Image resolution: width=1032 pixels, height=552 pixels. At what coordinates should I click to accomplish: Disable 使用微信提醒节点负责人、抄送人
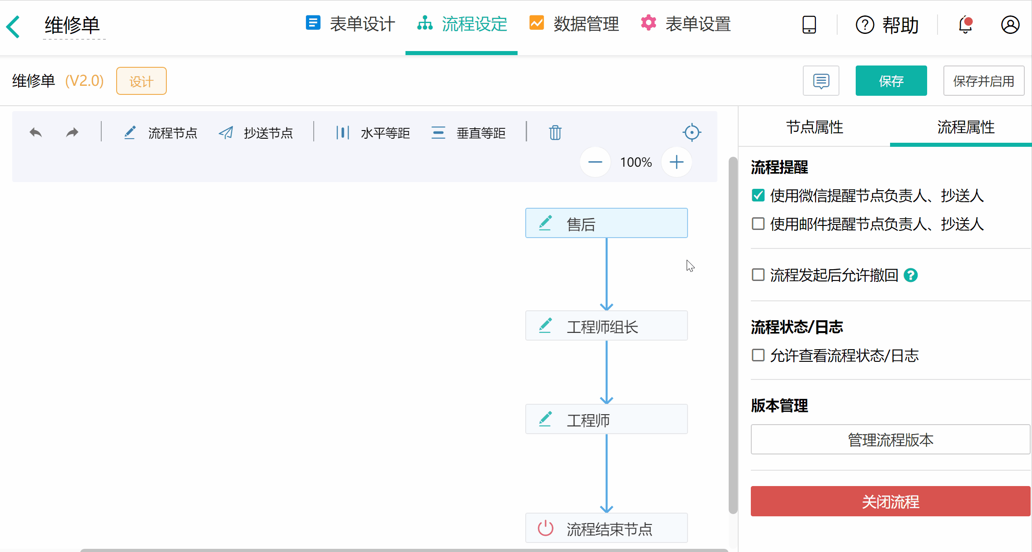[x=758, y=195]
